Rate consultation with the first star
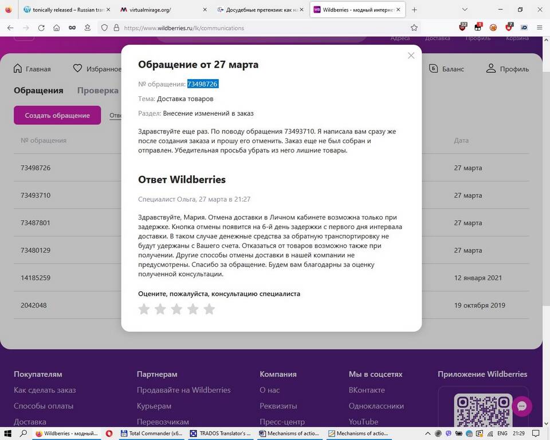550x440 pixels. point(144,309)
